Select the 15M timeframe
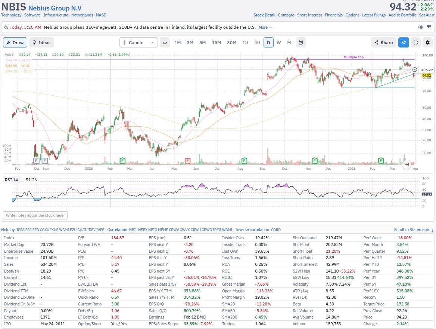 coord(217,43)
